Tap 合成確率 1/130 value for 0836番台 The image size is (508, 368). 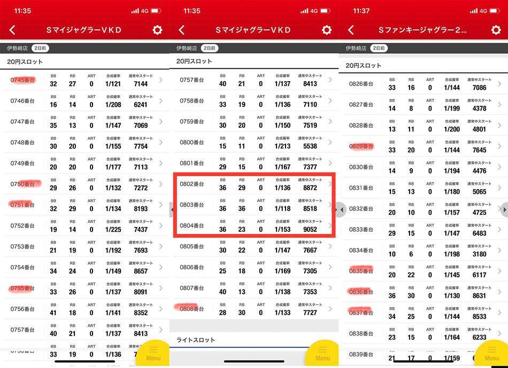(x=452, y=296)
